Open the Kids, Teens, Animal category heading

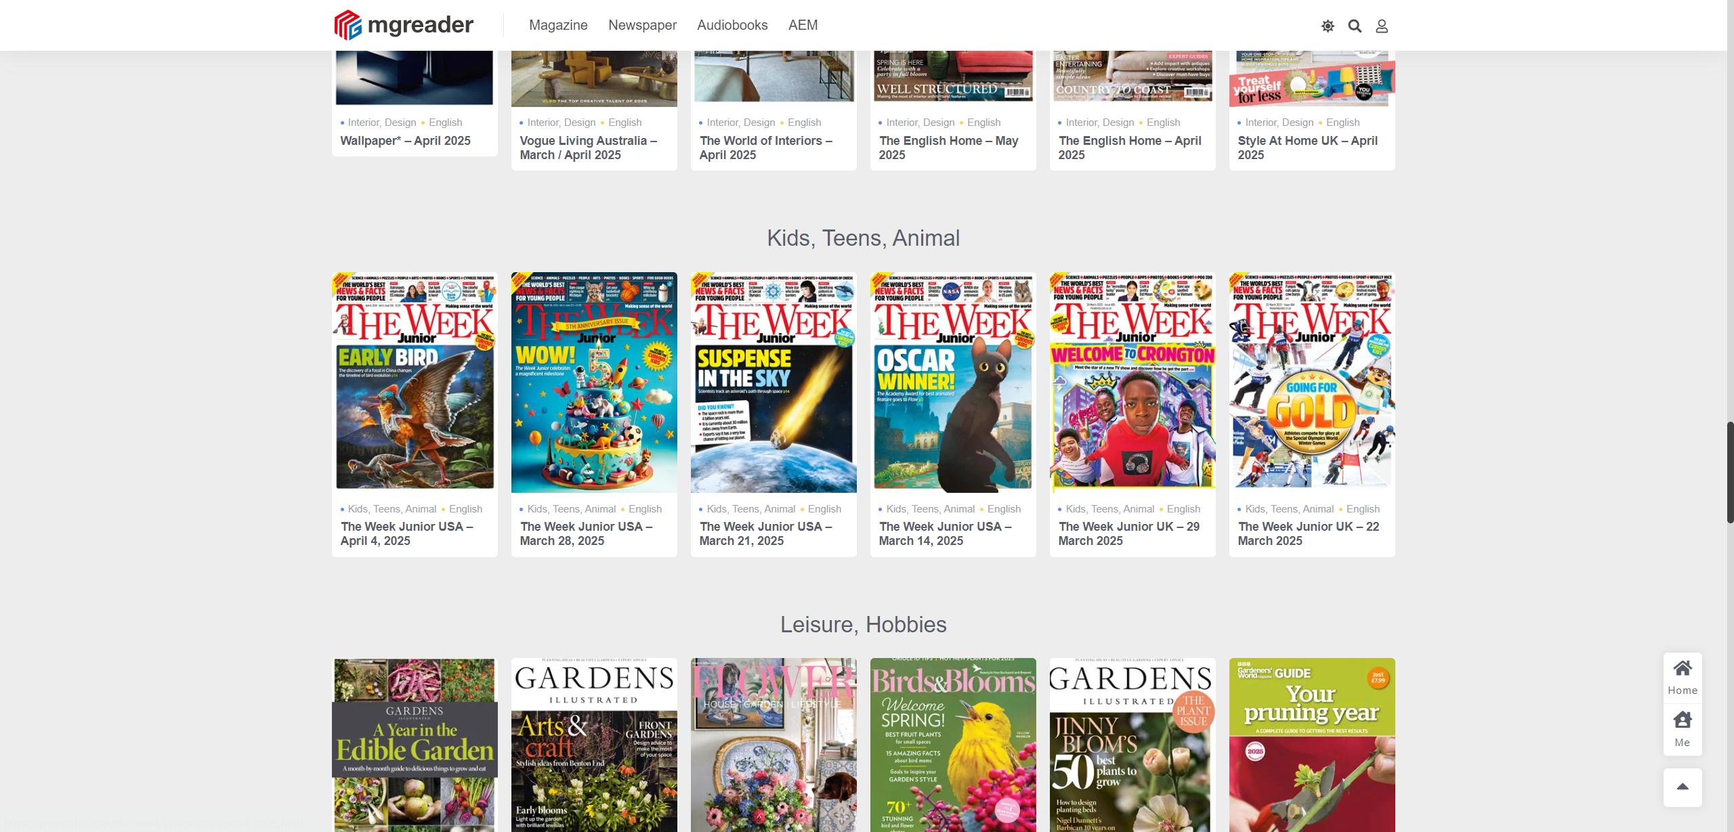click(863, 238)
